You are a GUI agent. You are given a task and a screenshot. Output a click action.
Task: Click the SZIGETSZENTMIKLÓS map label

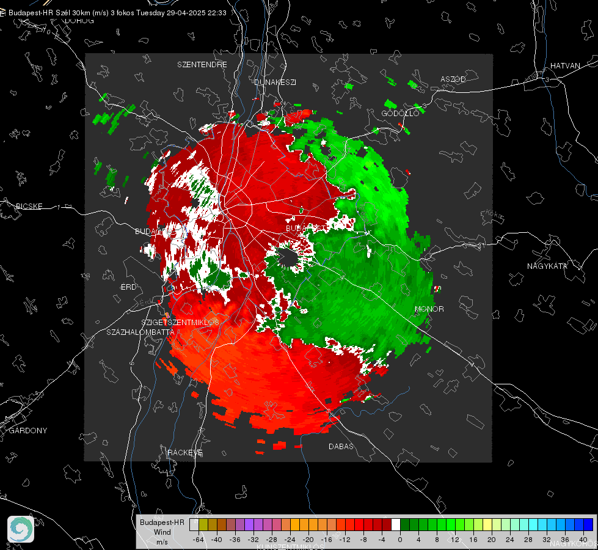tap(180, 322)
